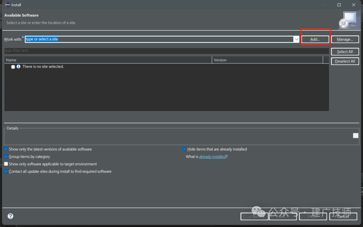Click the Select All button

[345, 52]
